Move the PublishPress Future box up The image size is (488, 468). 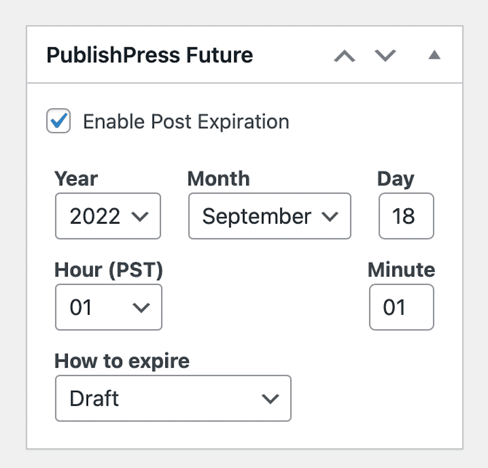pos(345,55)
